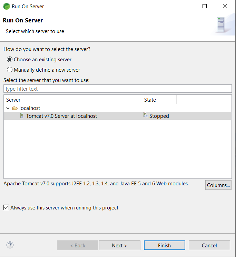Close the Run On Server window

point(225,6)
